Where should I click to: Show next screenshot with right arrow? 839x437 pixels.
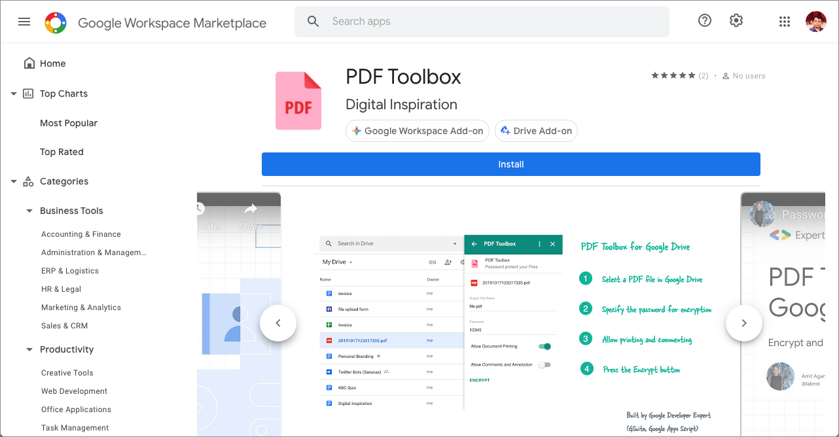click(x=744, y=323)
